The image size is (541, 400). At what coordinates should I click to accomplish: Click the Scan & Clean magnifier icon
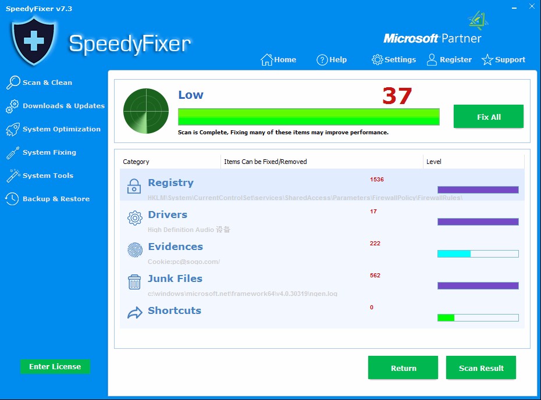[x=13, y=83]
